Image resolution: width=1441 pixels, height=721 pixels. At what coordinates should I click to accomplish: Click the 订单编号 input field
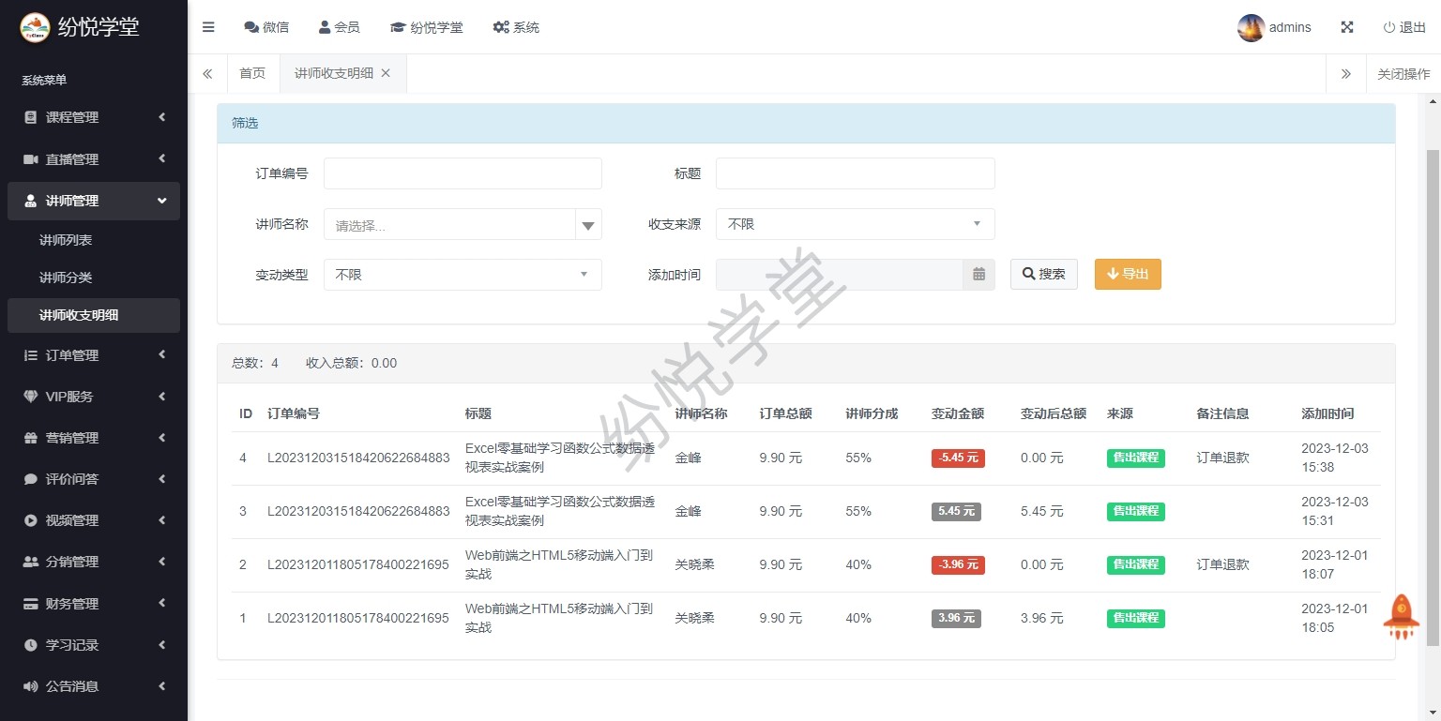pos(463,173)
